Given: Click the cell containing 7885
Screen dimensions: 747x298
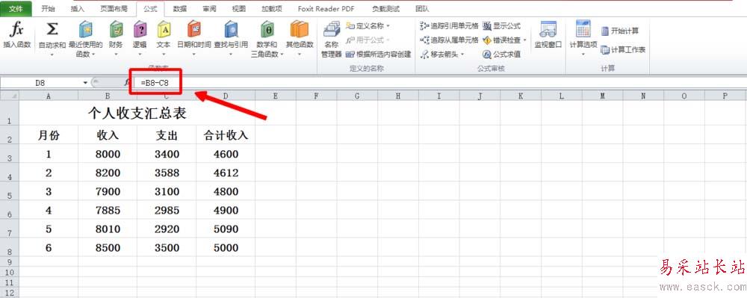Looking at the screenshot, I should (x=108, y=211).
